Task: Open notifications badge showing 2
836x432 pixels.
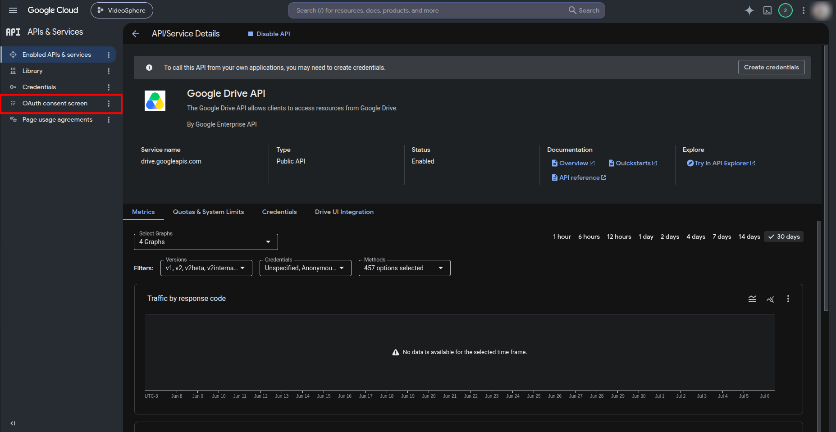Action: (786, 10)
